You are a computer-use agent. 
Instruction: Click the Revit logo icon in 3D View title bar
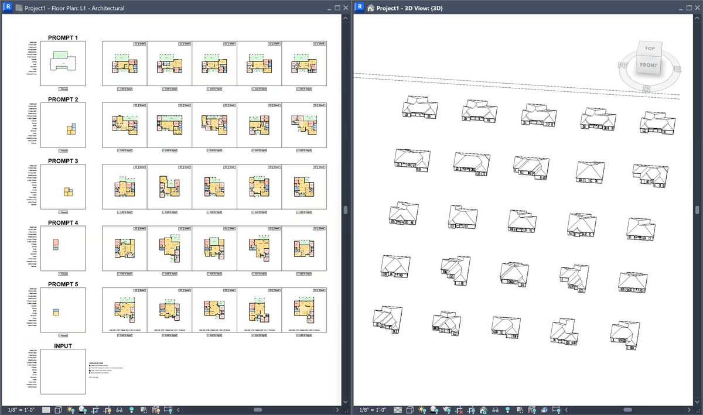click(x=359, y=8)
